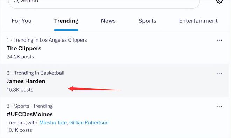Switch to the For You tab
Screen dimensions: 231x138
[x=22, y=21]
